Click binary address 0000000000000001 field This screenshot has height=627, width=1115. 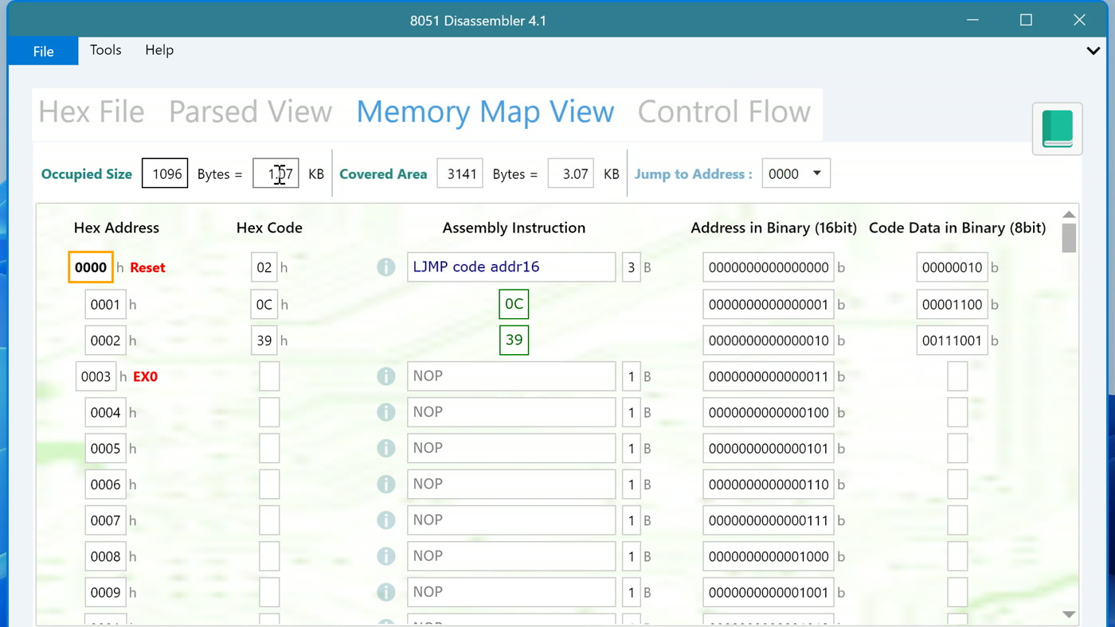(x=769, y=304)
